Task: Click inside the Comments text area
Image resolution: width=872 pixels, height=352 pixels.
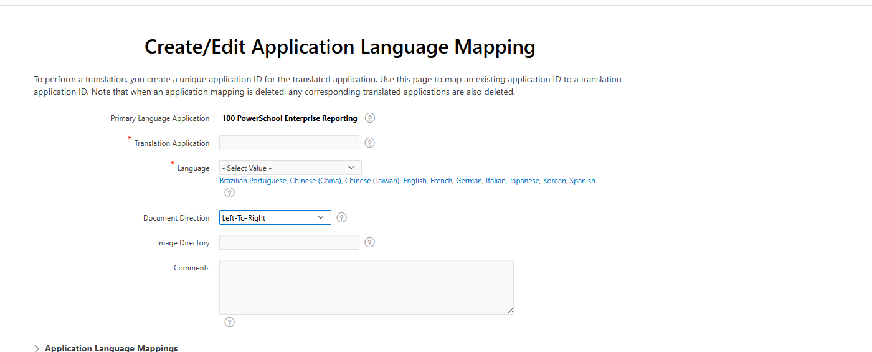Action: pos(366,287)
